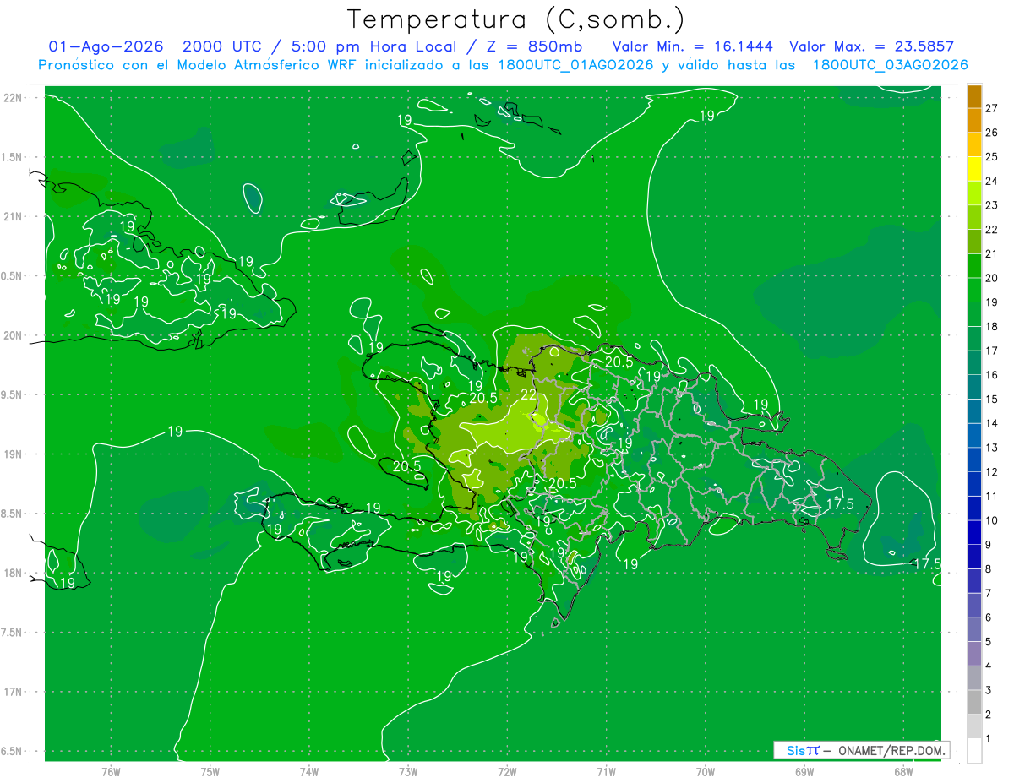Click the title 'Temperatura (C,somb.)'
The width and height of the screenshot is (1014, 783).
(515, 19)
